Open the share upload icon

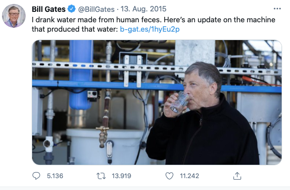click(237, 176)
